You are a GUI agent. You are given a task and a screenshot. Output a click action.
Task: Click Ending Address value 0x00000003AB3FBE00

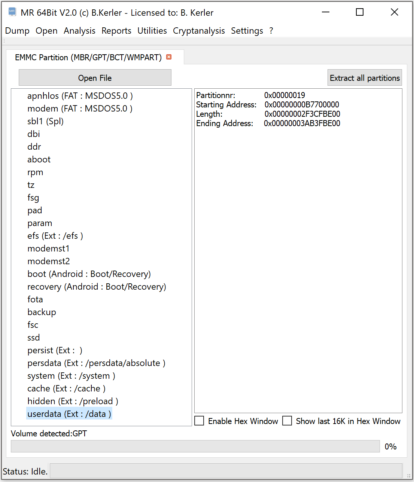302,123
